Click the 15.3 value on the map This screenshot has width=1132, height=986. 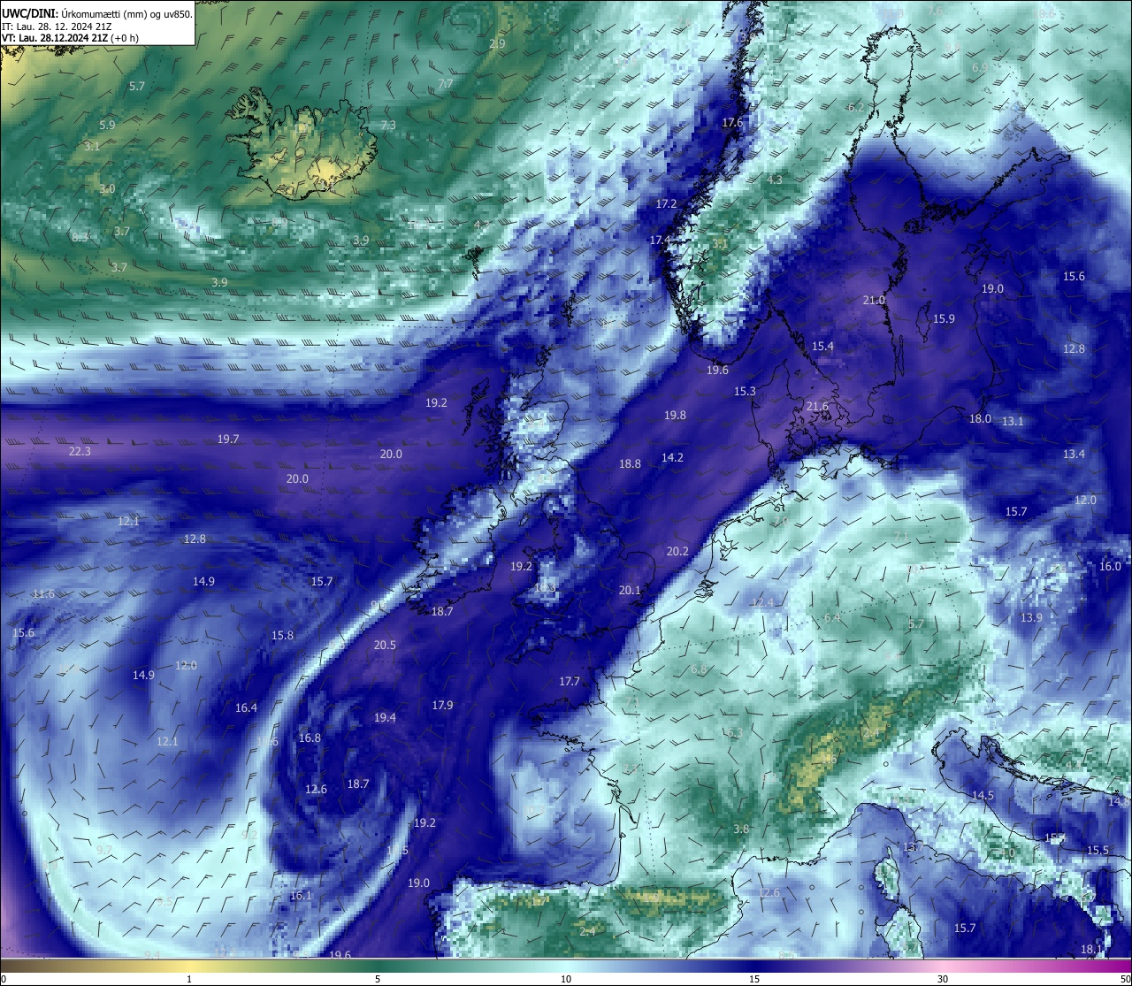[745, 392]
